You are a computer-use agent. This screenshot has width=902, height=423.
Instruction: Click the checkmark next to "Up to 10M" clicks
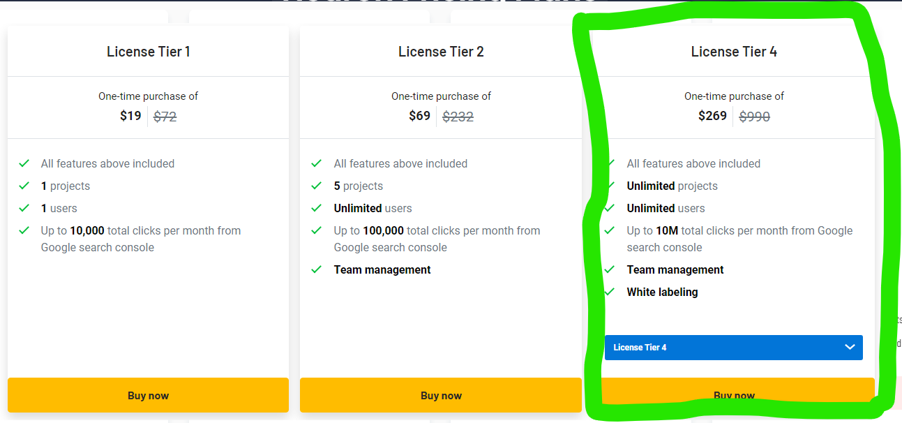[x=610, y=230]
